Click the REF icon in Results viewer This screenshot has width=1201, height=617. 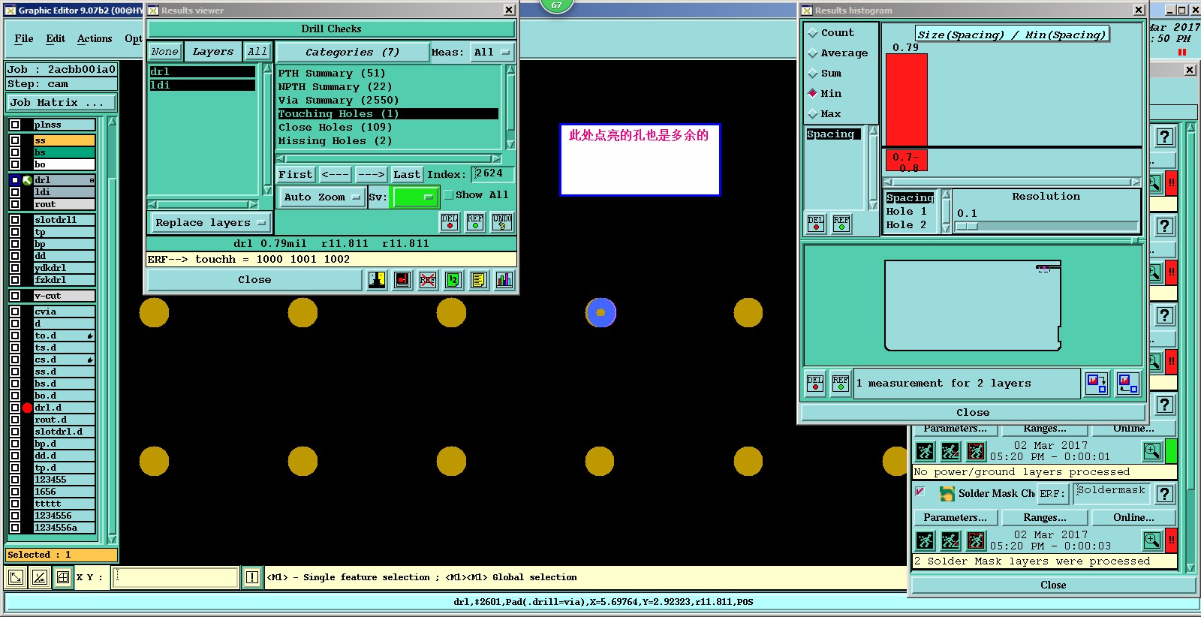point(475,222)
